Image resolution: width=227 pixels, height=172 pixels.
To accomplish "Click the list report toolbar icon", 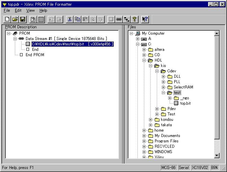I will [x=41, y=19].
